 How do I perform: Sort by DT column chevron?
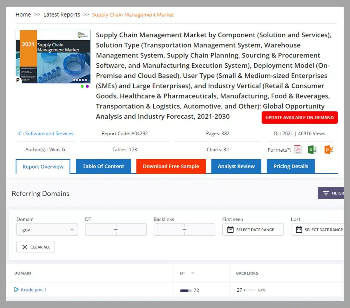pyautogui.click(x=193, y=273)
